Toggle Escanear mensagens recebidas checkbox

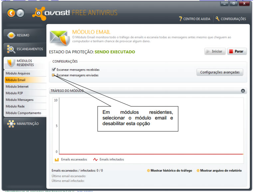(54, 70)
